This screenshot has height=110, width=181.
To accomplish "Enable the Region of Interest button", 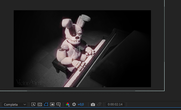I will [52, 105].
